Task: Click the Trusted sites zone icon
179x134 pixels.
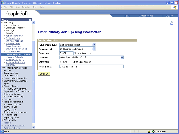Action: click(x=154, y=131)
